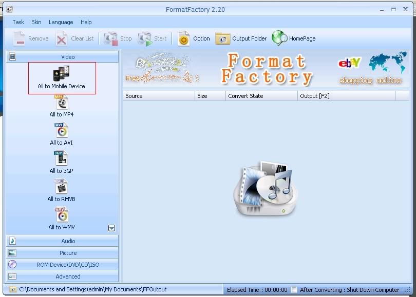416x297 pixels.
Task: Click the All to AVI label
Action: click(x=61, y=143)
